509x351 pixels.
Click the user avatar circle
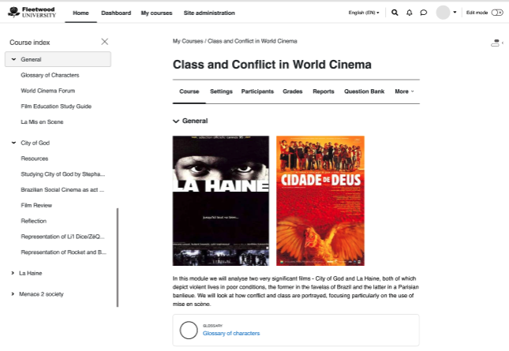point(443,13)
